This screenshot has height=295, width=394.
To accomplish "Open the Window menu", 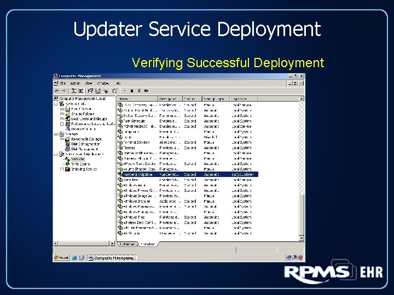I will [x=103, y=83].
